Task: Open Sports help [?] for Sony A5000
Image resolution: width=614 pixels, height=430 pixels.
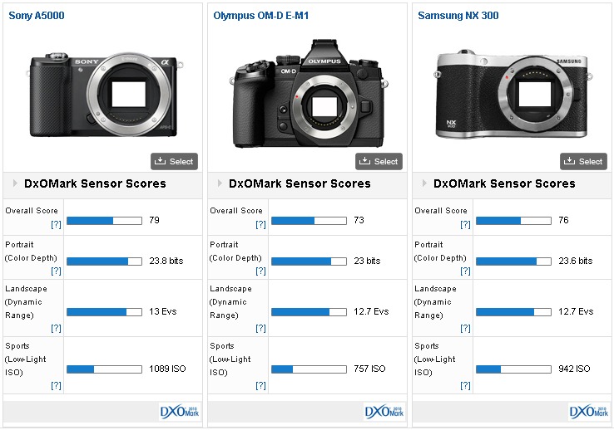Action: coord(56,386)
